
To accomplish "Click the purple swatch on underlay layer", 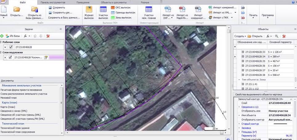I will pos(54,57).
